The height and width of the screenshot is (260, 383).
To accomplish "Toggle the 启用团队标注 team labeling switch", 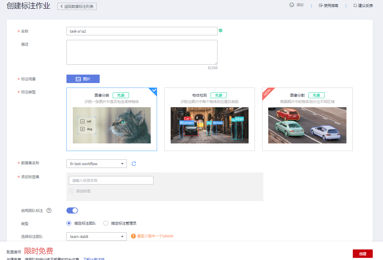I will [x=72, y=210].
